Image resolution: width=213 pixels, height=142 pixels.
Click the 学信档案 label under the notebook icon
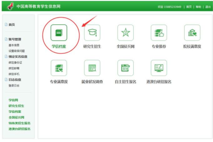59,47
